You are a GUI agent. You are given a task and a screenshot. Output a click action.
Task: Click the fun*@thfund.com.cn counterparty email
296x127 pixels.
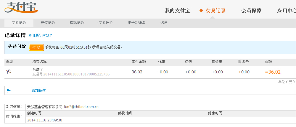coord(81,107)
